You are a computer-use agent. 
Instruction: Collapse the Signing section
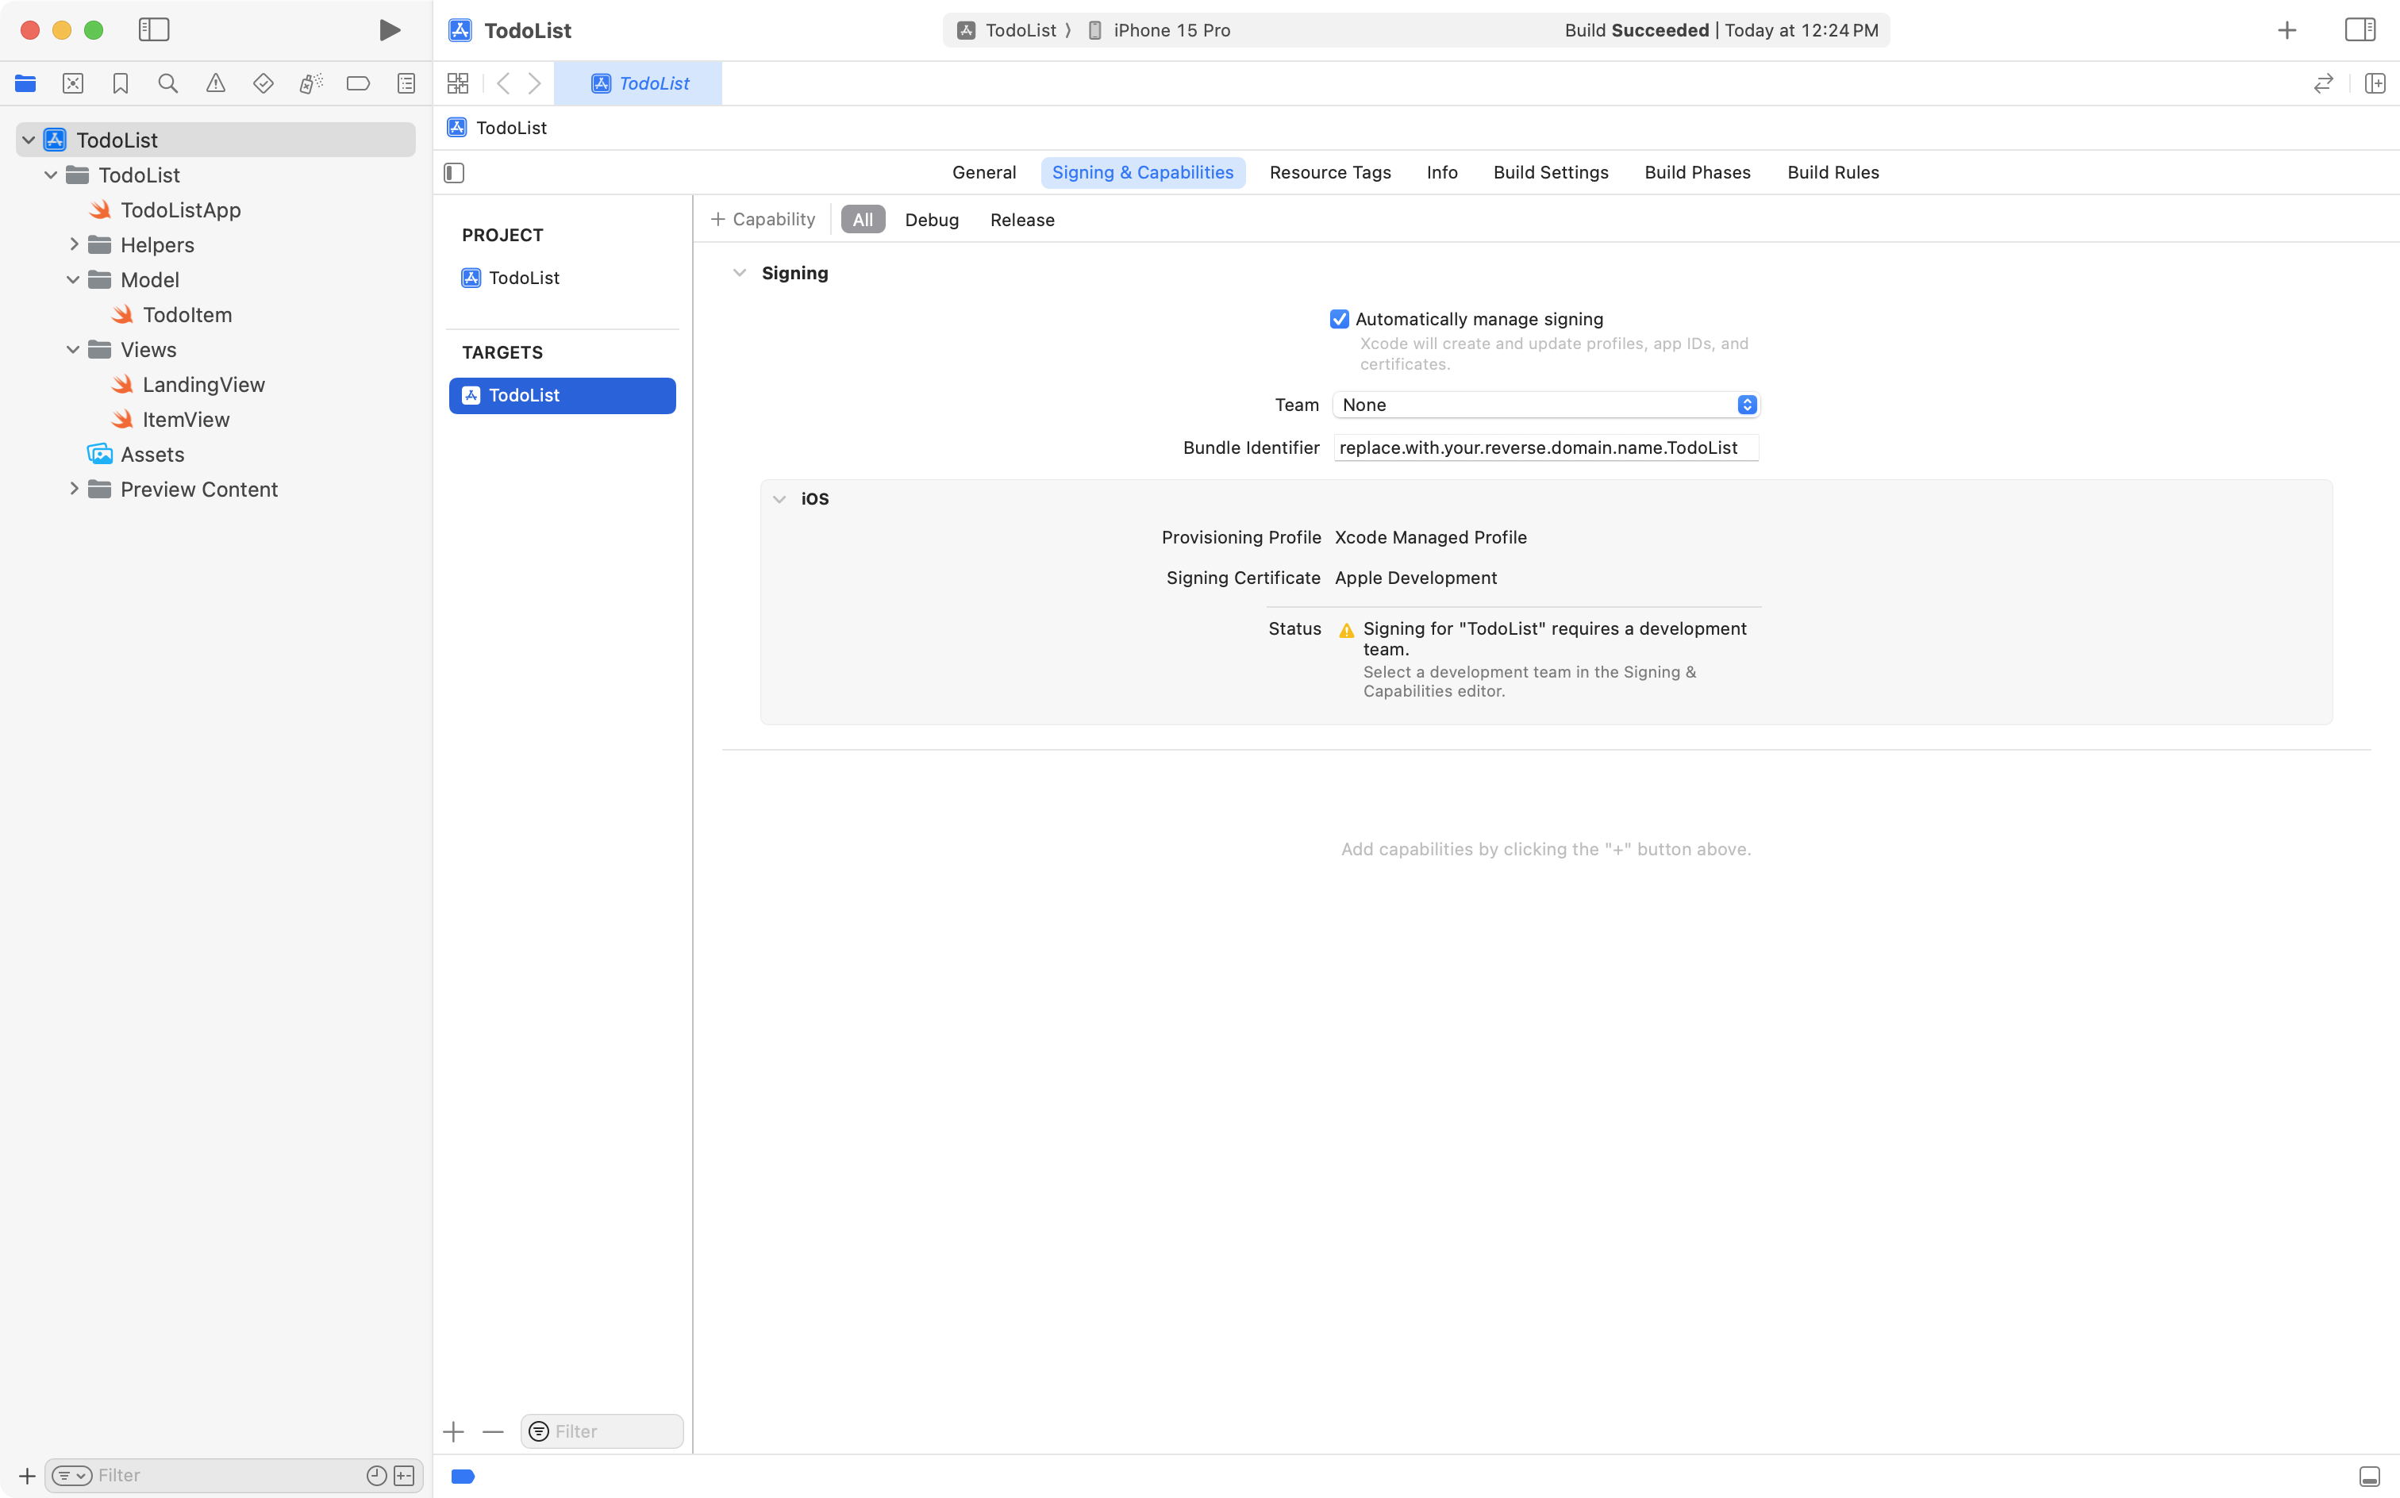point(739,274)
